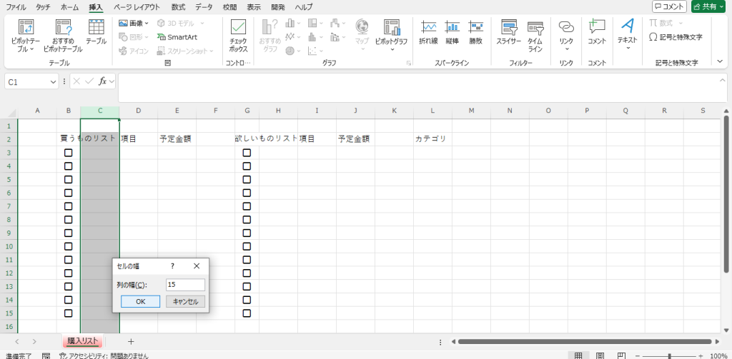Viewport: 732px width, 359px height.
Task: Expand the Name Box dropdown
Action: pyautogui.click(x=54, y=82)
